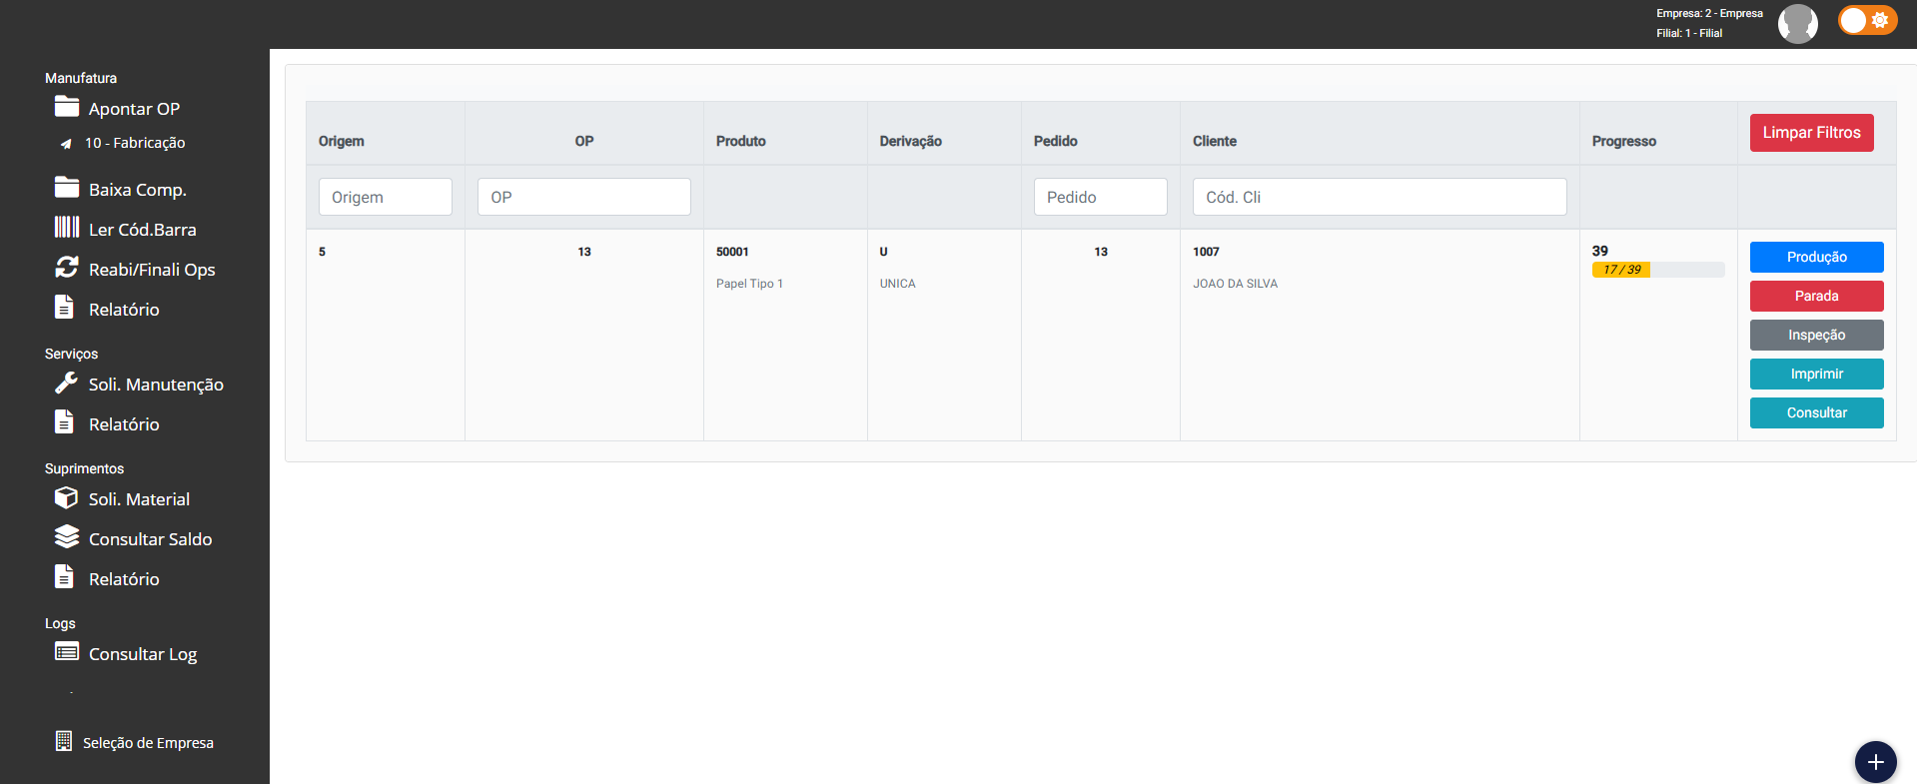Open the Manufatura Relatório document icon
The width and height of the screenshot is (1917, 784).
(64, 308)
